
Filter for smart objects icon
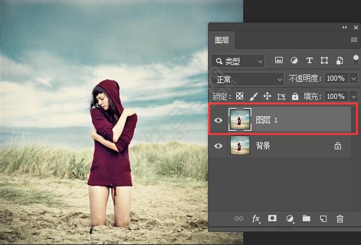click(x=340, y=61)
